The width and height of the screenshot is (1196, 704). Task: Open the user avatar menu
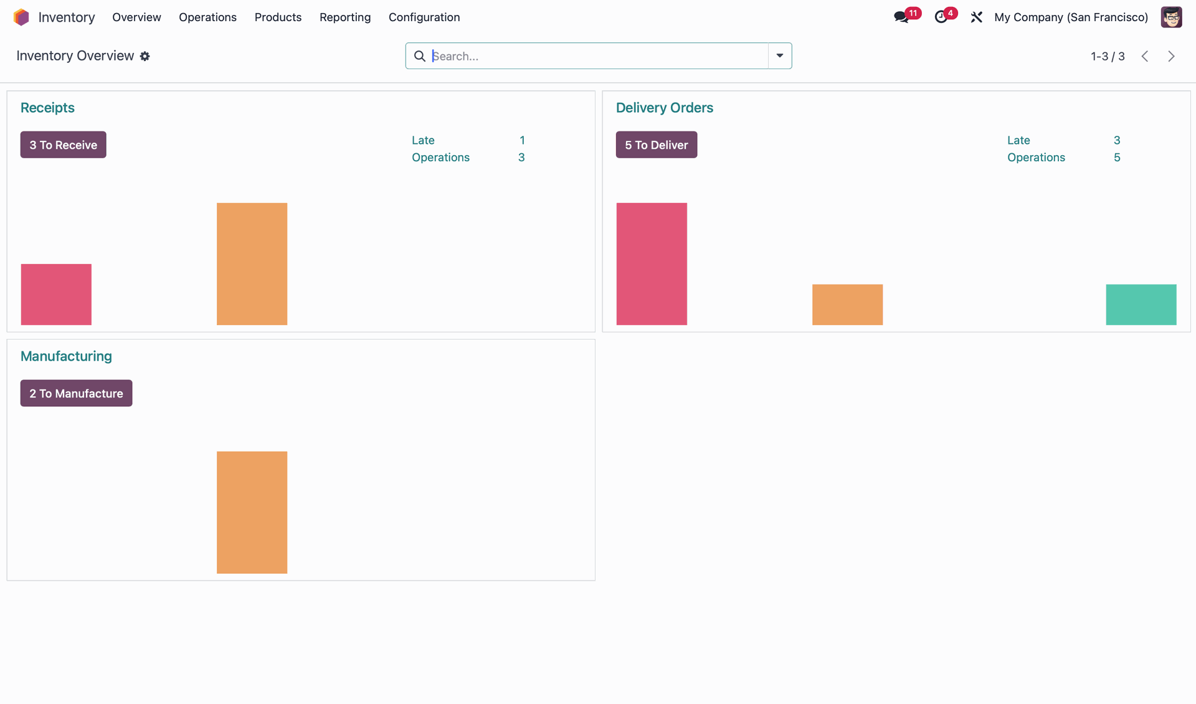1171,17
